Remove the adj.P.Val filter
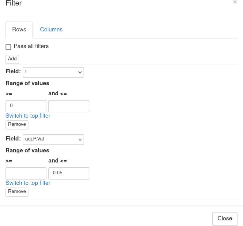 click(x=17, y=192)
